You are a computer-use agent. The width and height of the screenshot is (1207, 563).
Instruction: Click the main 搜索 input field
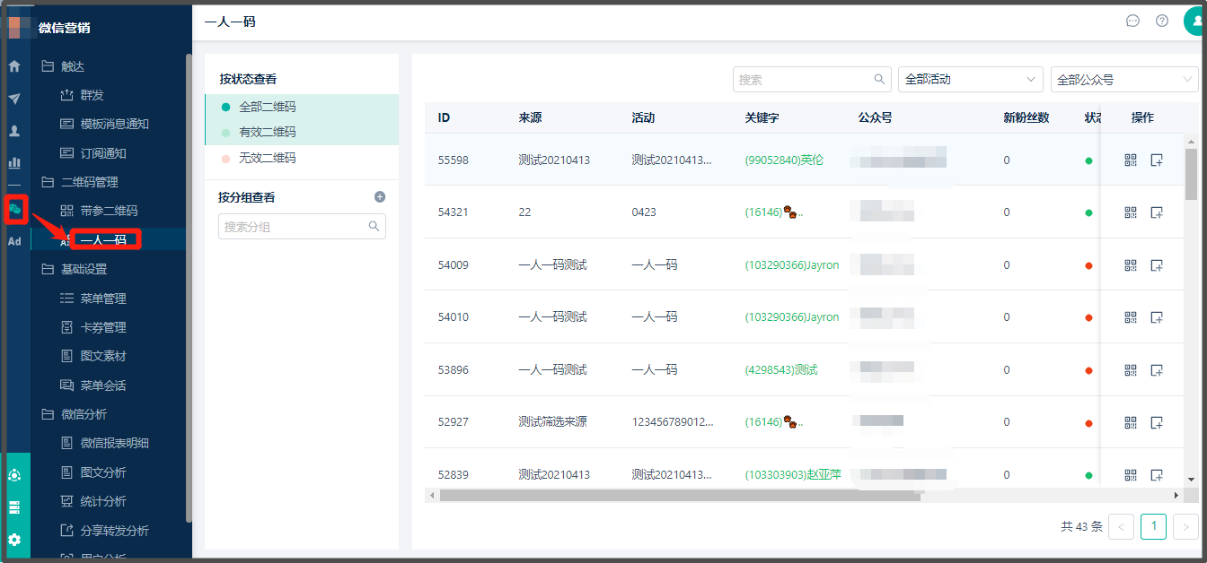[812, 79]
